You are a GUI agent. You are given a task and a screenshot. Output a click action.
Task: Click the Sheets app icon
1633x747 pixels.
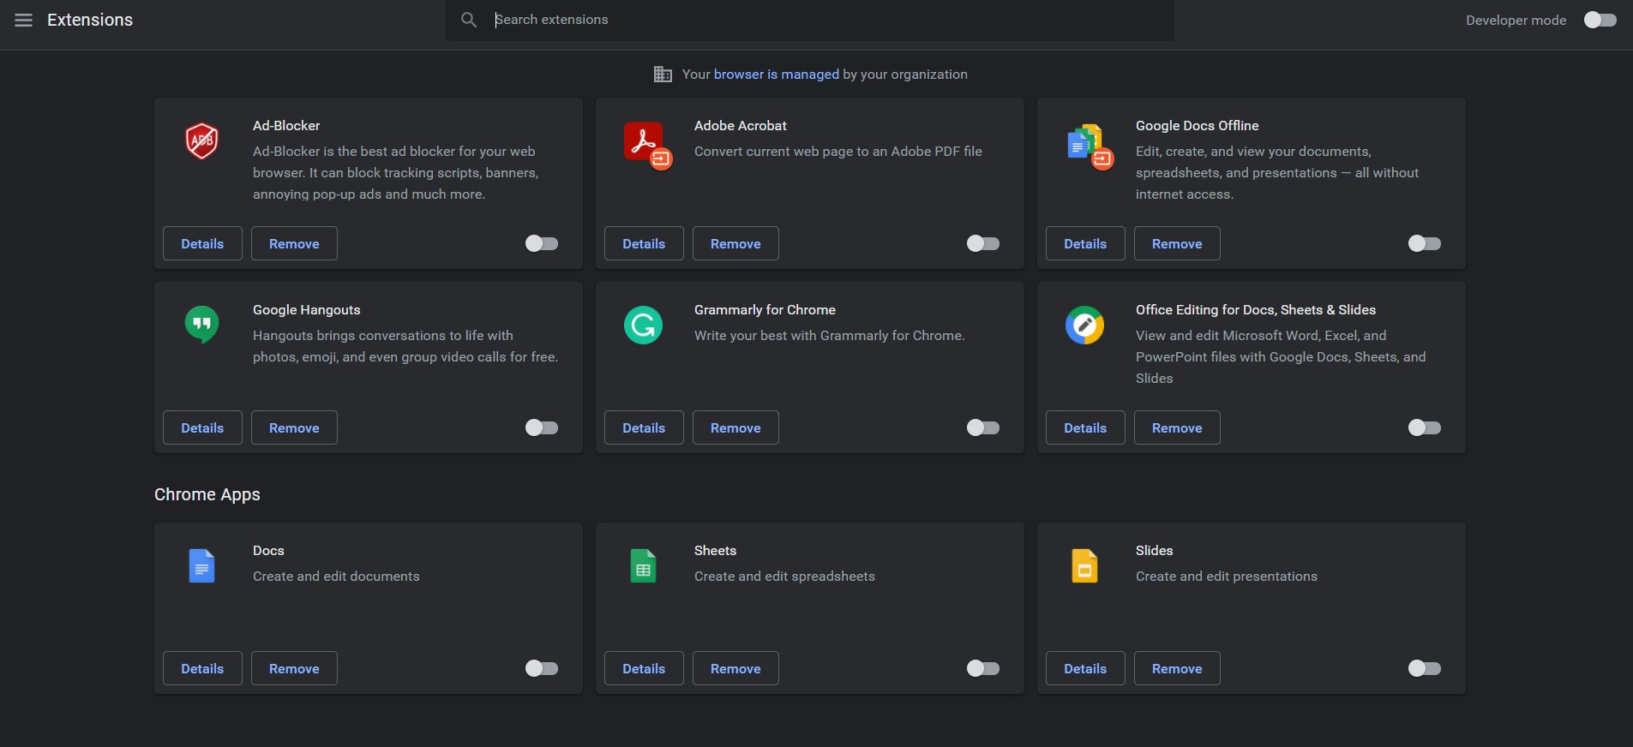point(643,566)
